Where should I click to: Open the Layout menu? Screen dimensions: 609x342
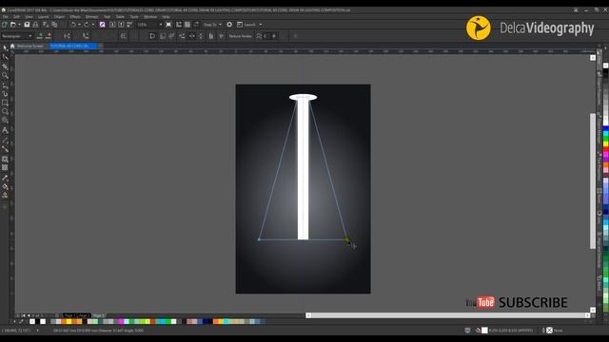click(x=43, y=17)
